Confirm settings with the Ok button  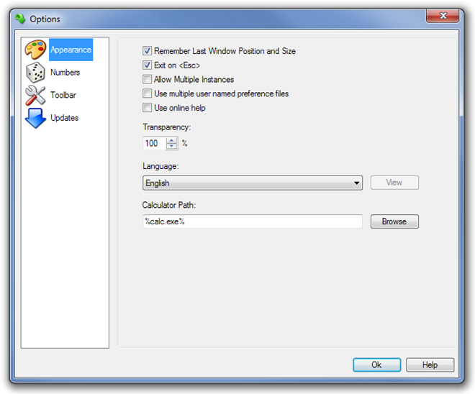pyautogui.click(x=377, y=365)
